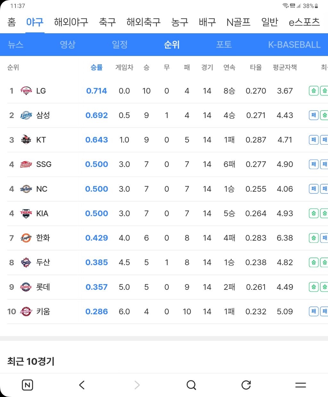Image resolution: width=328 pixels, height=397 pixels.
Task: Tap the LG Twins team logo
Action: point(26,91)
